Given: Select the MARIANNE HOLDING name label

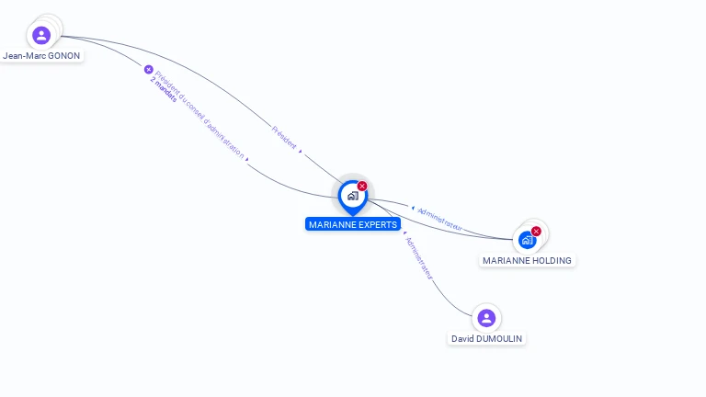Looking at the screenshot, I should point(527,261).
